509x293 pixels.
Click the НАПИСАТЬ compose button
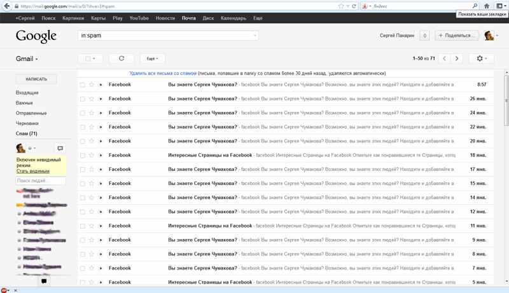pos(36,79)
